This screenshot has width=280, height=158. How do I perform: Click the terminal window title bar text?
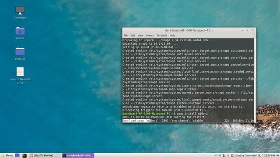point(189,30)
